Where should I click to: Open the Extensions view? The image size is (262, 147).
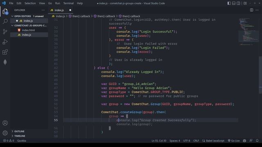pyautogui.click(x=5, y=52)
